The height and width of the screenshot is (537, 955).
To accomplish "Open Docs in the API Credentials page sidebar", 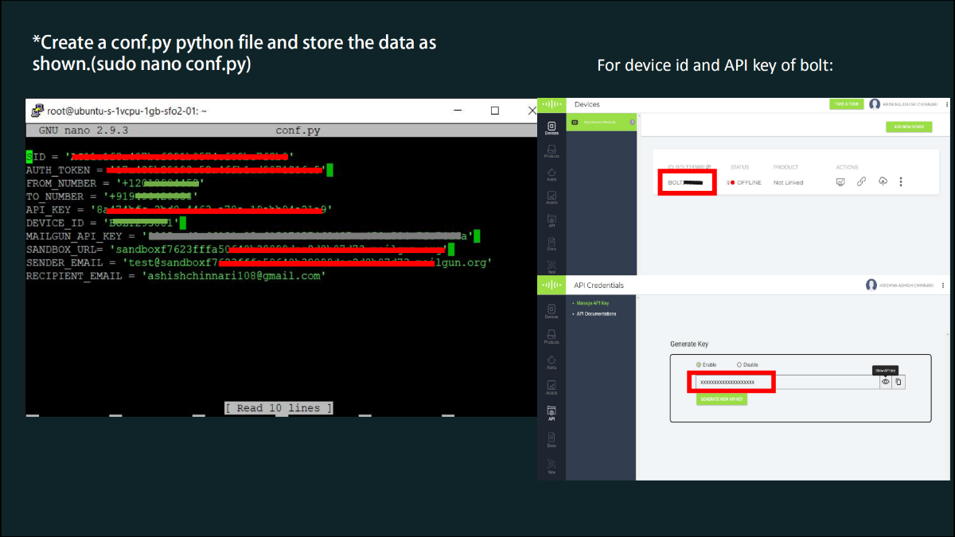I will (x=552, y=440).
